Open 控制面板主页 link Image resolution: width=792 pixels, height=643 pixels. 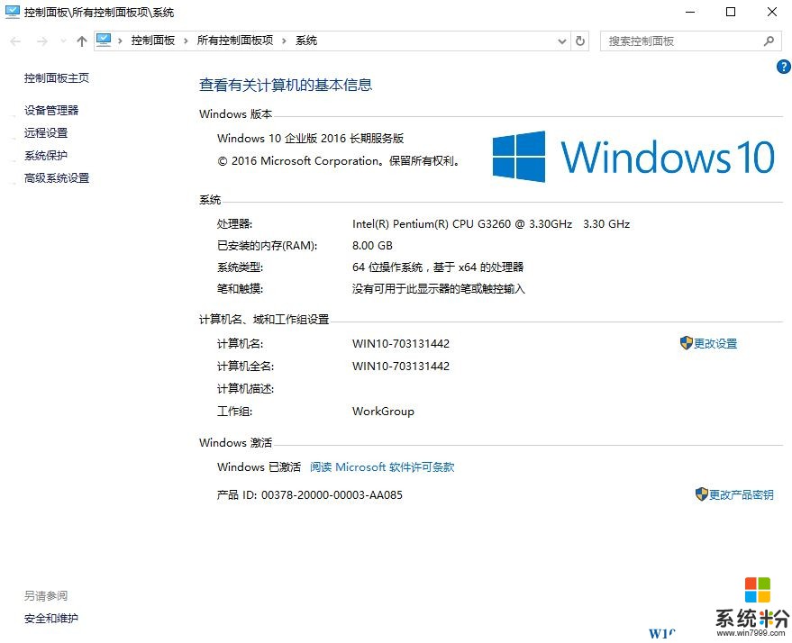(57, 78)
